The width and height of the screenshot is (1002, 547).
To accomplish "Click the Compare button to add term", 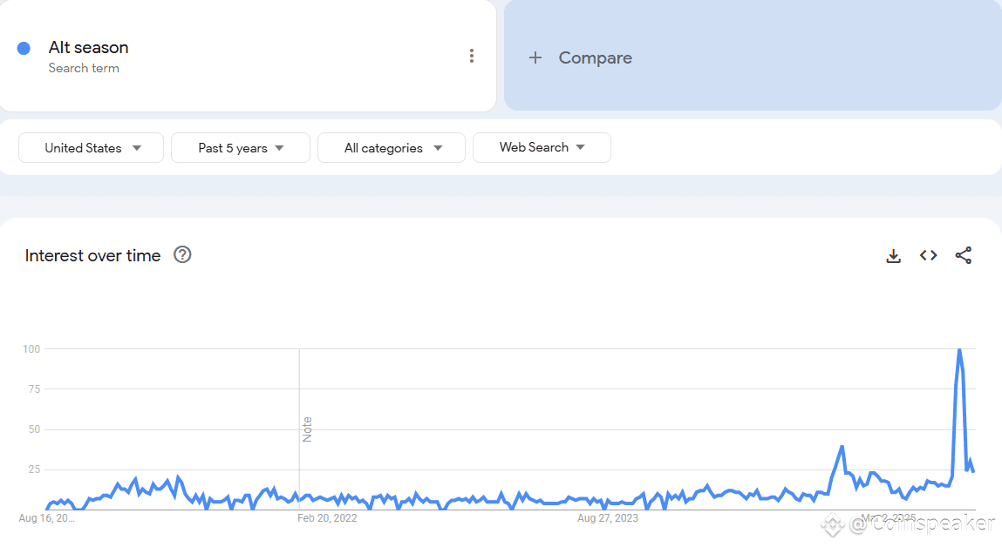I will pyautogui.click(x=753, y=56).
